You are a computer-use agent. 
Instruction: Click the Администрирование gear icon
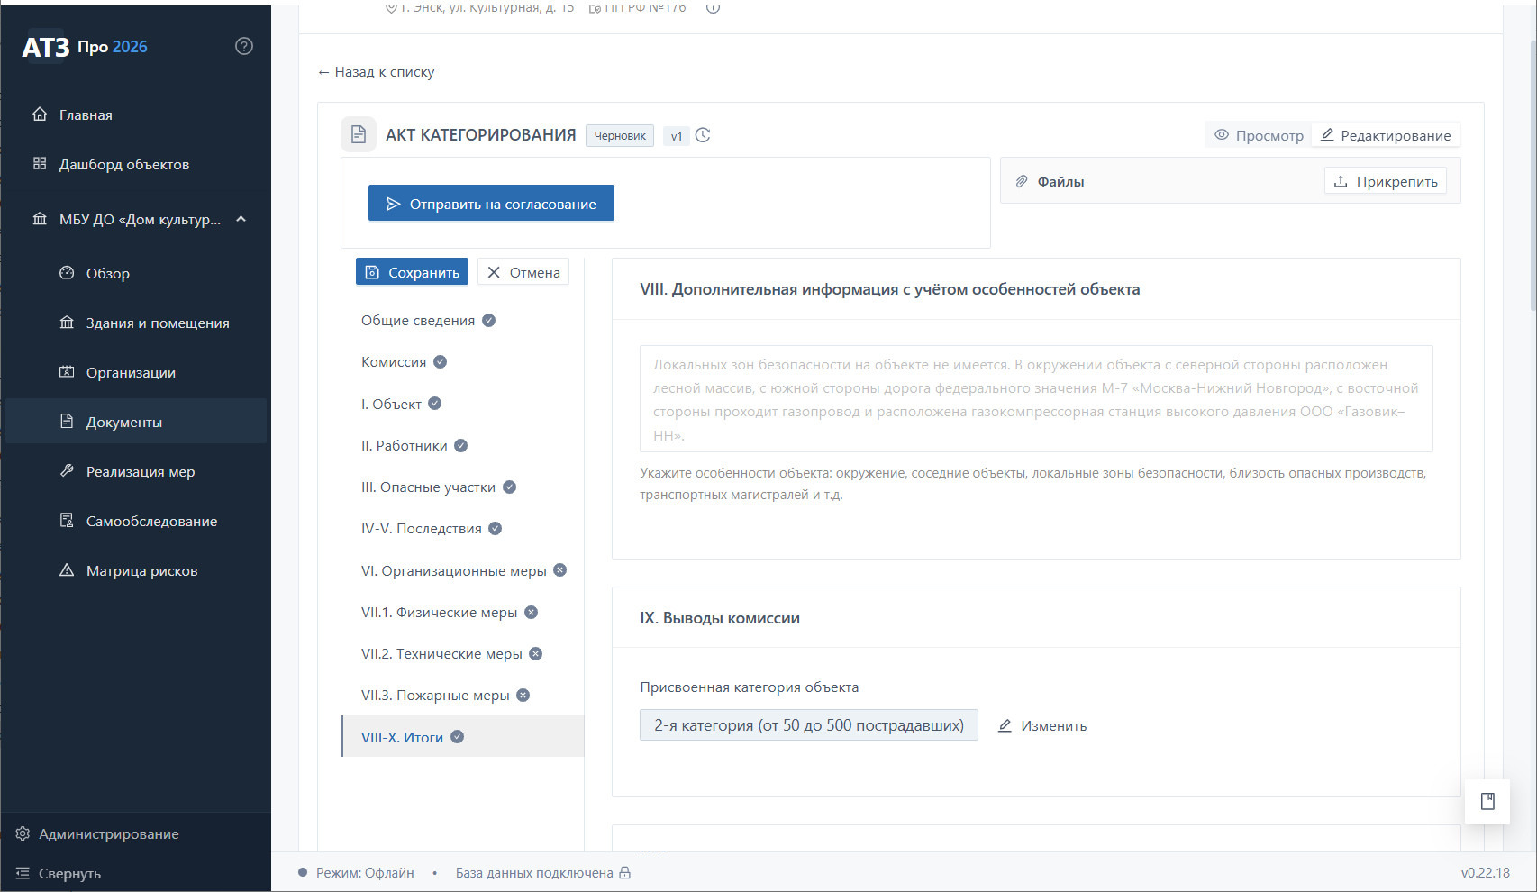coord(23,833)
